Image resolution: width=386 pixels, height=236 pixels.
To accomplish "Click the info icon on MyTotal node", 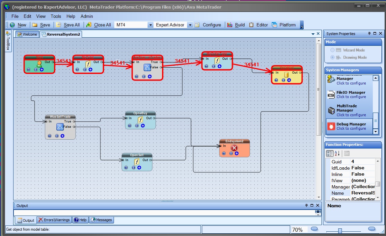I will [x=84, y=70].
